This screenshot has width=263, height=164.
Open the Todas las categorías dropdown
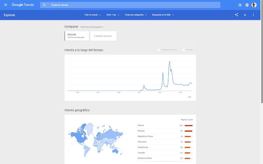click(x=136, y=15)
